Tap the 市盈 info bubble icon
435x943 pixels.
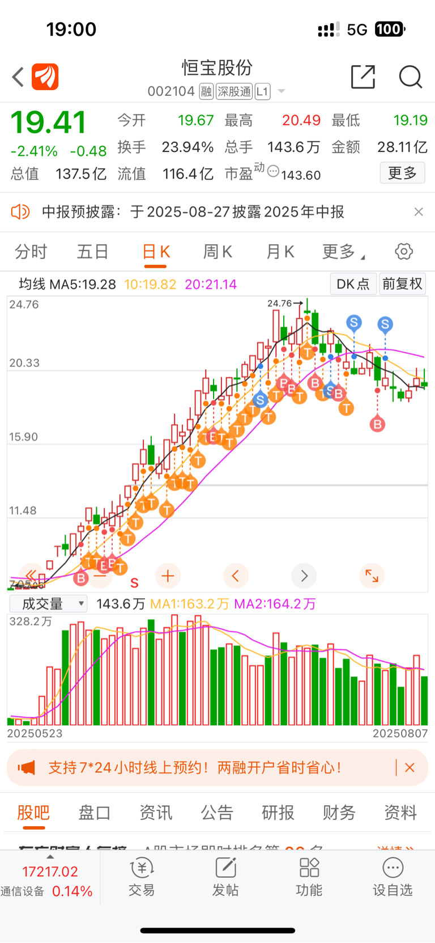[273, 171]
